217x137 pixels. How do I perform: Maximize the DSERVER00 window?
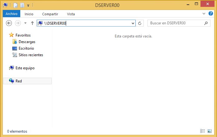pos(196,4)
